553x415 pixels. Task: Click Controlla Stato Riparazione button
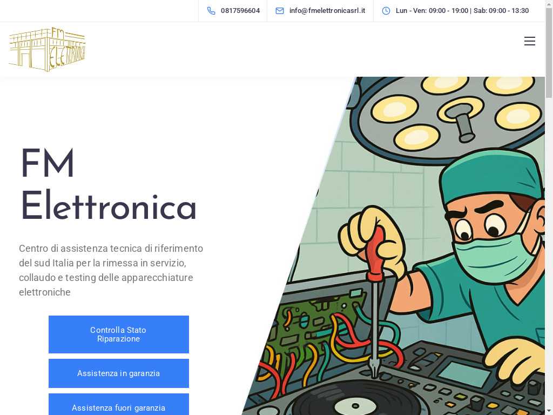tap(118, 334)
